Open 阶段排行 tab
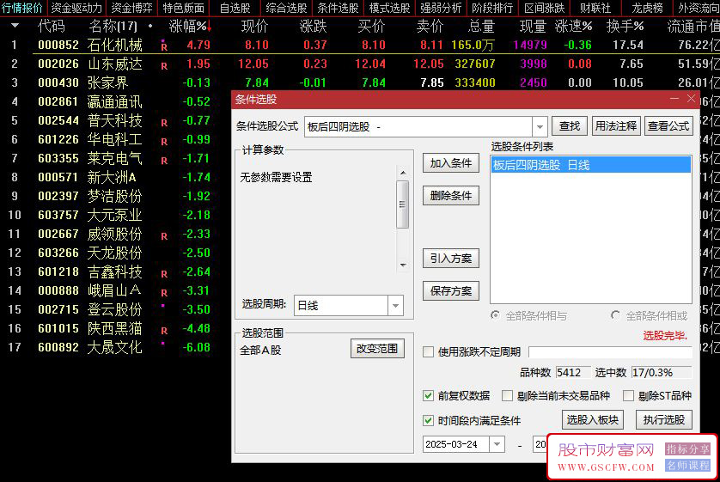720x482 pixels. click(x=492, y=8)
